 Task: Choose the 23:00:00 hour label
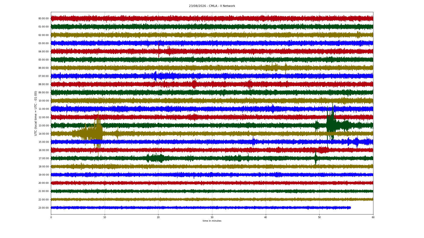tap(43, 208)
